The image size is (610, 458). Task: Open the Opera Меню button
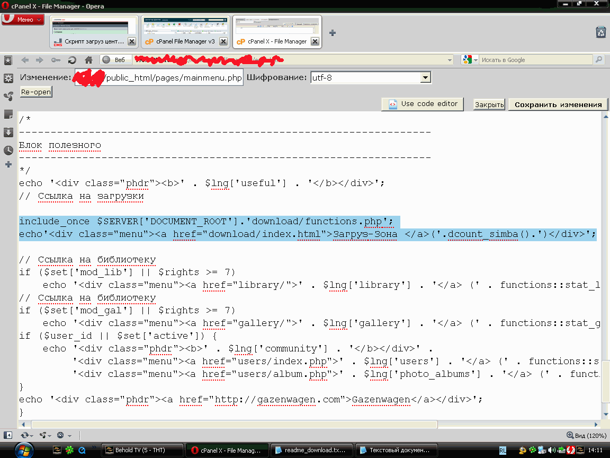(x=23, y=20)
